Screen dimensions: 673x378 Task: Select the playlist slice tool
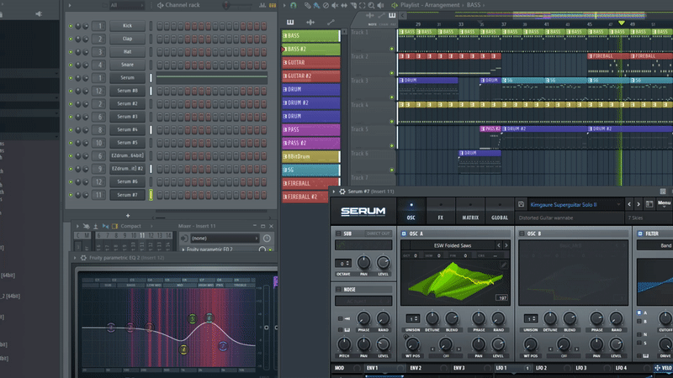point(353,5)
